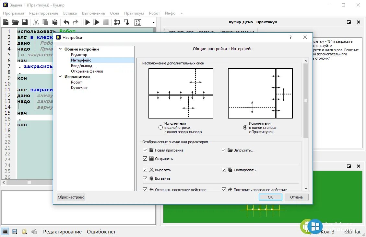Open the Вставка menu

tap(70, 13)
